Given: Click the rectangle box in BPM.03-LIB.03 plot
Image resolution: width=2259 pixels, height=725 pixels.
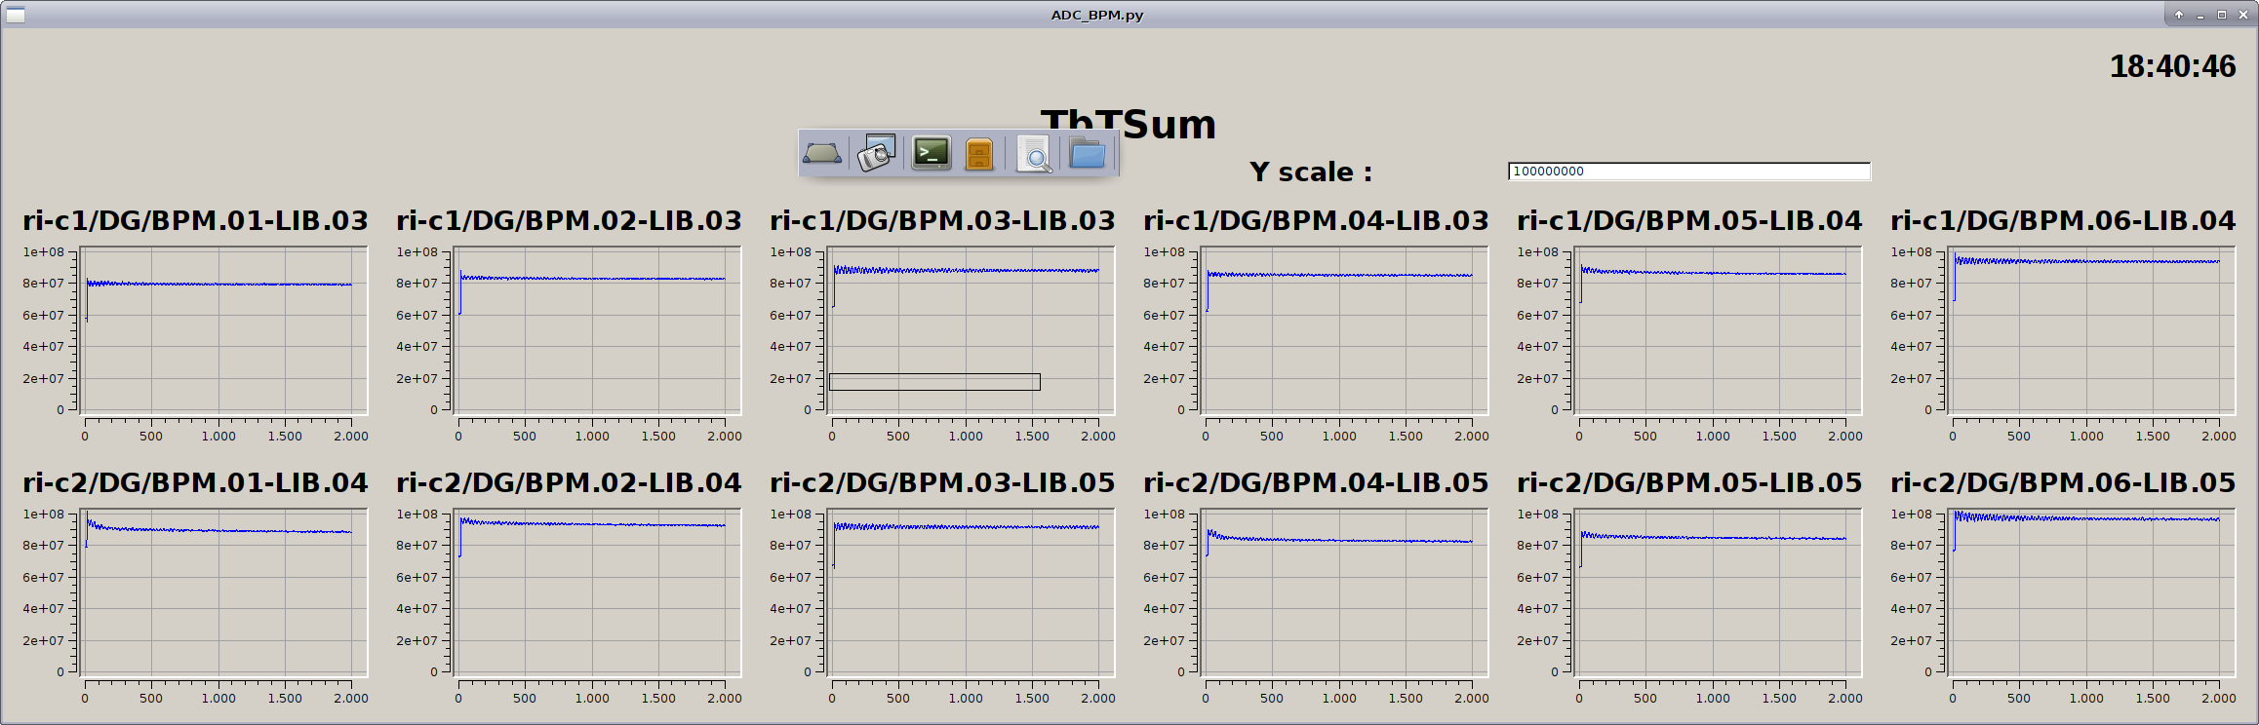Looking at the screenshot, I should (934, 382).
